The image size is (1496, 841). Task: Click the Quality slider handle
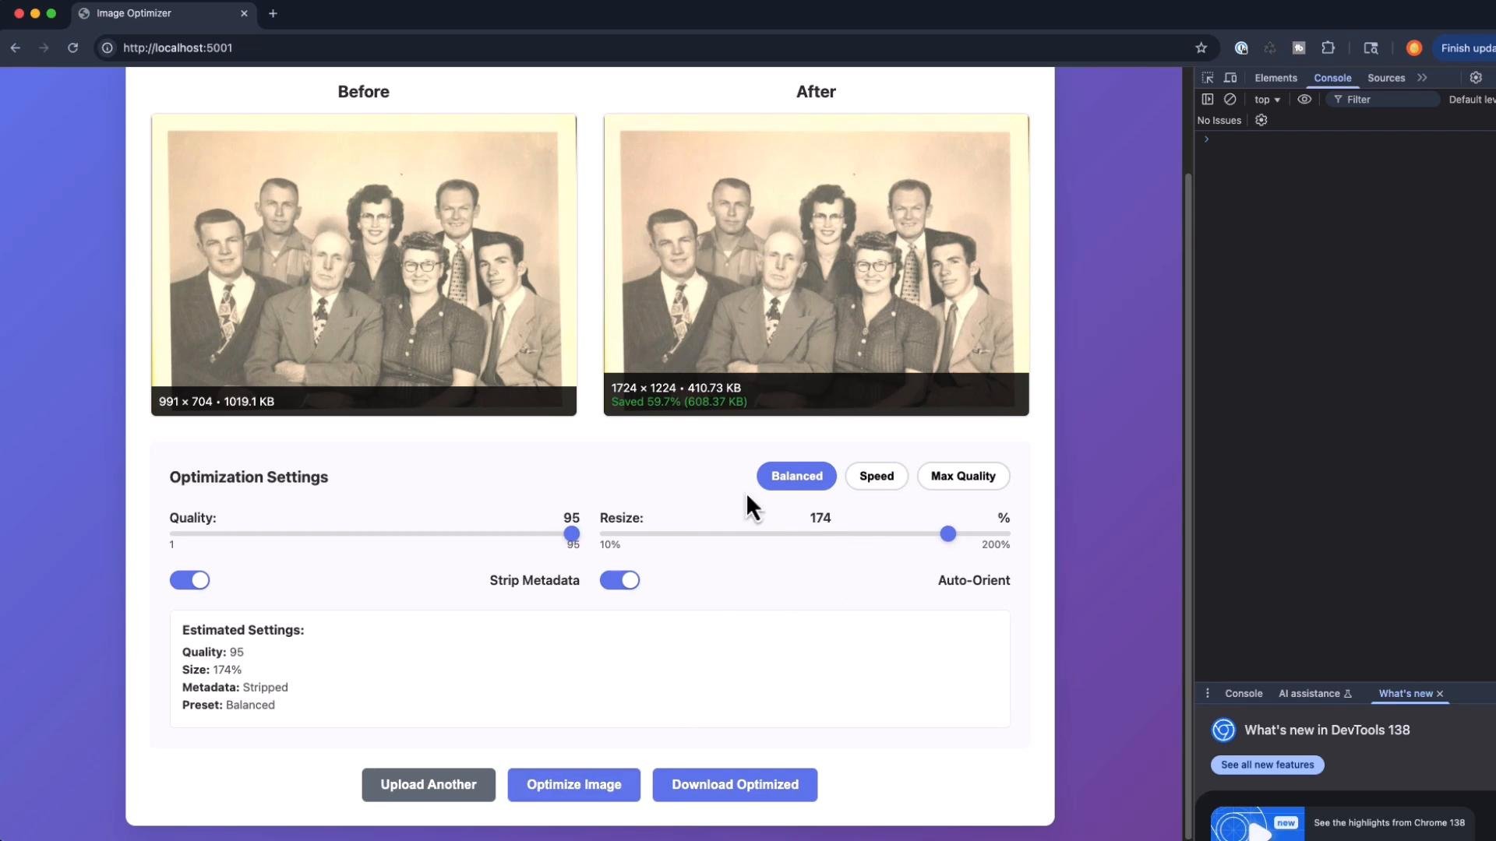[x=572, y=533]
